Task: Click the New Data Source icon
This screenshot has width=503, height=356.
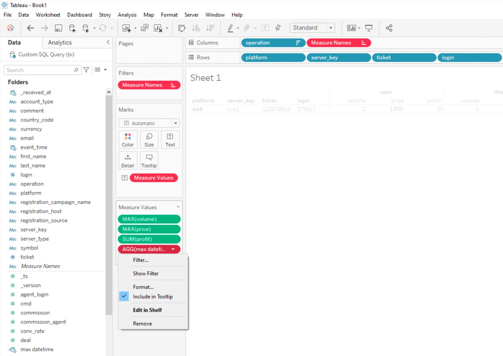Action: pyautogui.click(x=72, y=28)
